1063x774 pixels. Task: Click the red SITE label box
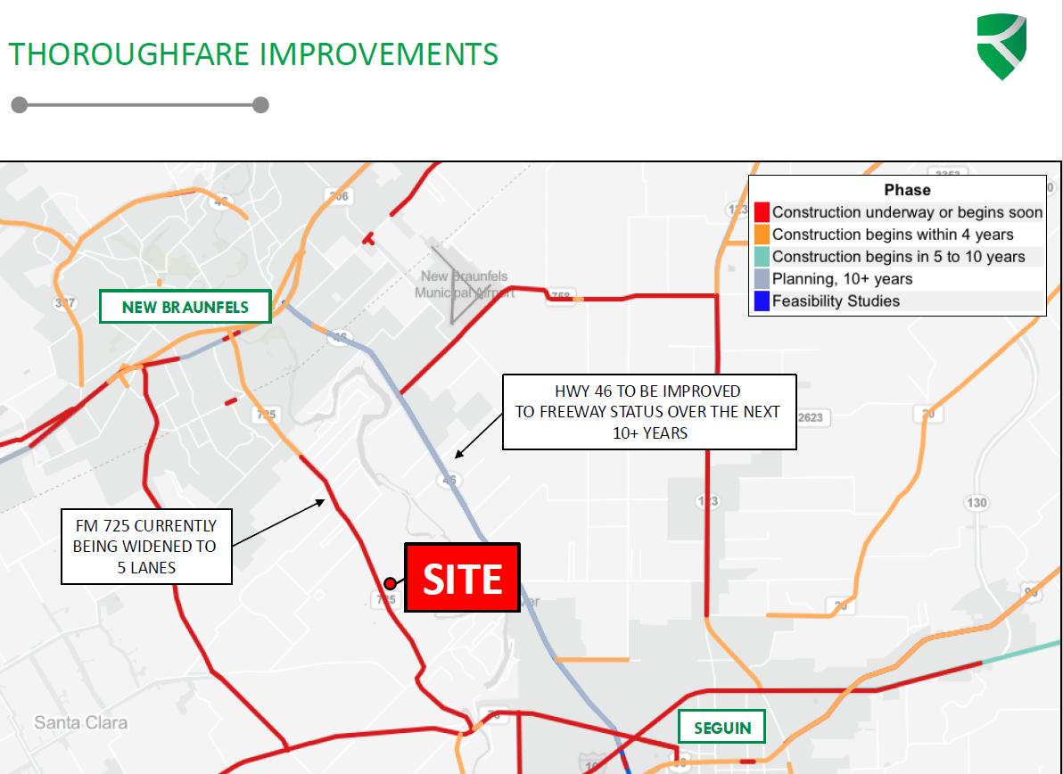click(x=462, y=578)
